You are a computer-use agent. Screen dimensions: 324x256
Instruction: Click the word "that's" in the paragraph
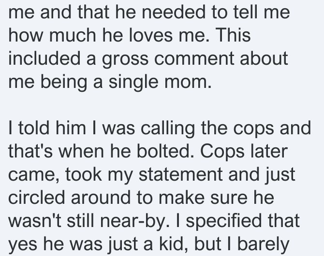coord(30,151)
